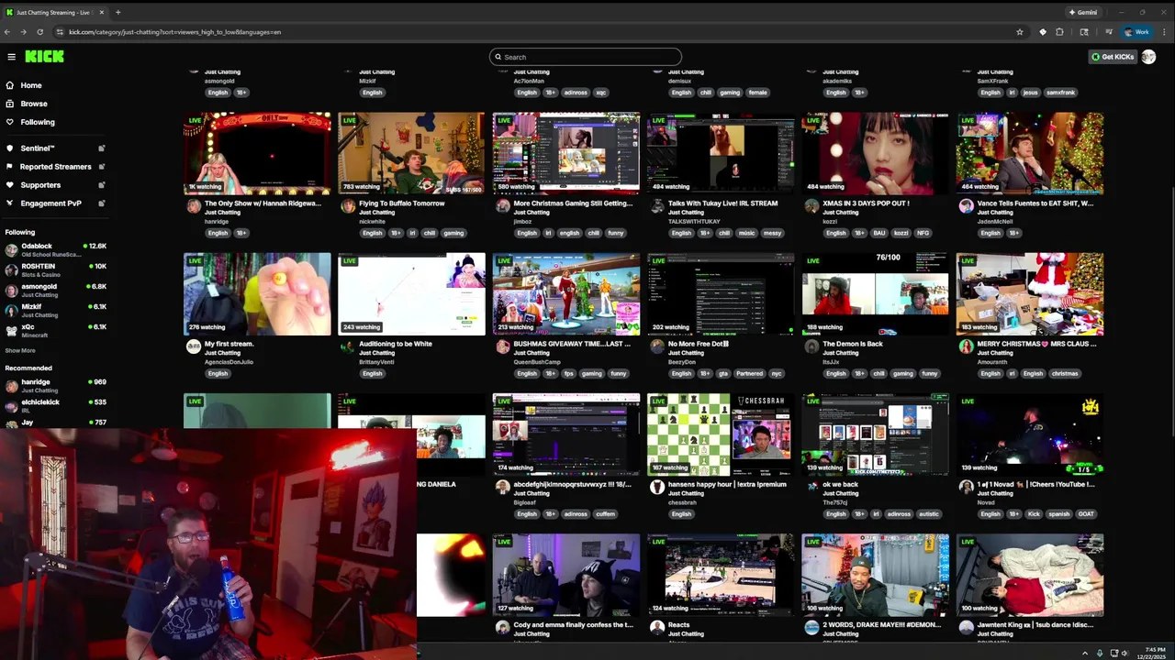Click QueenBushCamp channel name
This screenshot has height=660, width=1175.
click(x=536, y=362)
